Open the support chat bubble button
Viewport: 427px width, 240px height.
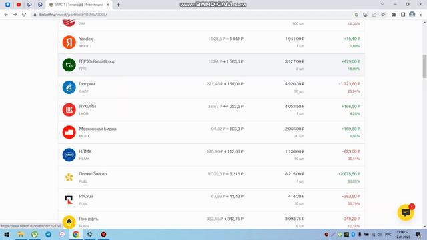[406, 212]
